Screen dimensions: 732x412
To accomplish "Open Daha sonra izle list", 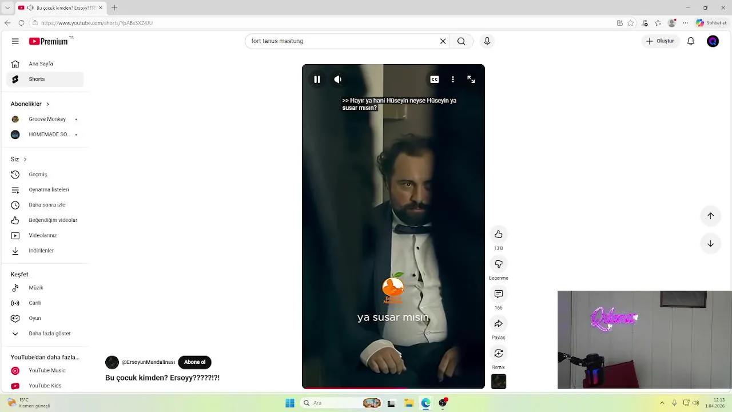I will pos(45,205).
